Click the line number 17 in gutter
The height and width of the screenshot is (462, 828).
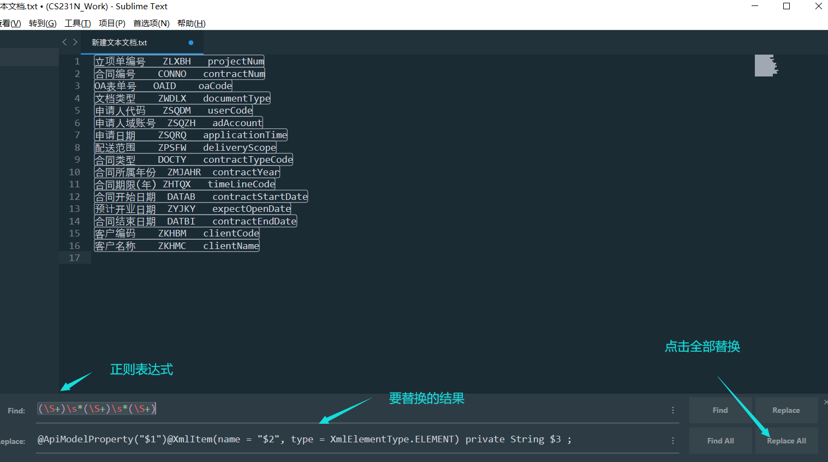click(x=74, y=258)
